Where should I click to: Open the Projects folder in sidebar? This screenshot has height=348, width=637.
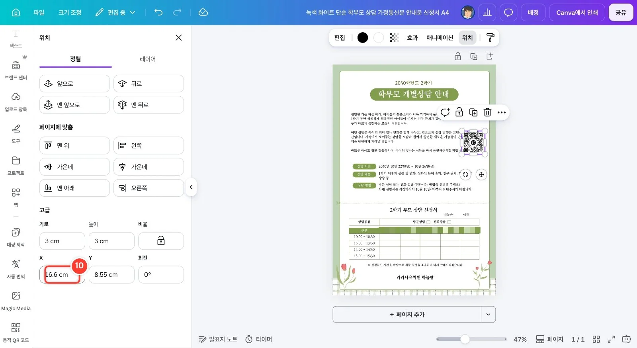16,165
